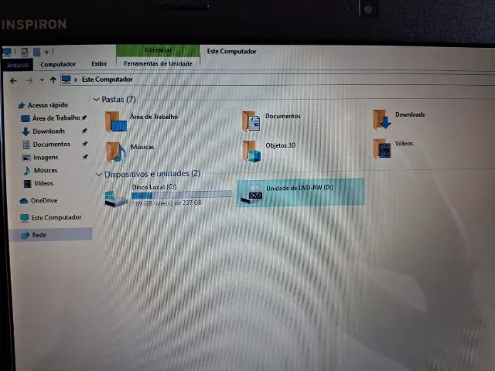This screenshot has height=371, width=495.
Task: Click the Este Computador title bar text
Action: click(x=232, y=52)
